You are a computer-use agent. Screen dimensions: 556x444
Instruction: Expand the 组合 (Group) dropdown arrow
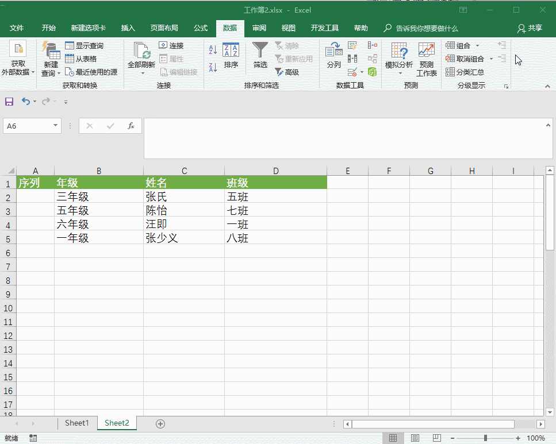pos(478,45)
